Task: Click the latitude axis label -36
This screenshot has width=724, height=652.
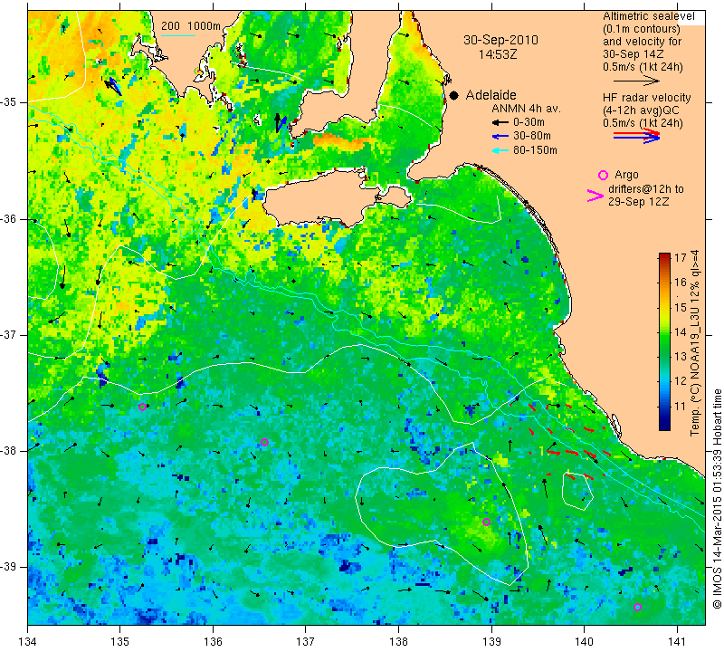Action: point(9,219)
